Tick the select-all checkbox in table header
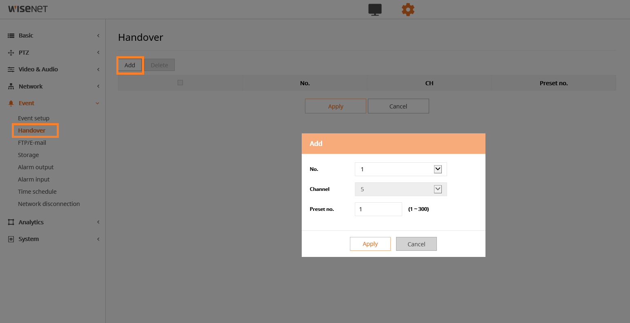This screenshot has width=630, height=323. (x=180, y=82)
